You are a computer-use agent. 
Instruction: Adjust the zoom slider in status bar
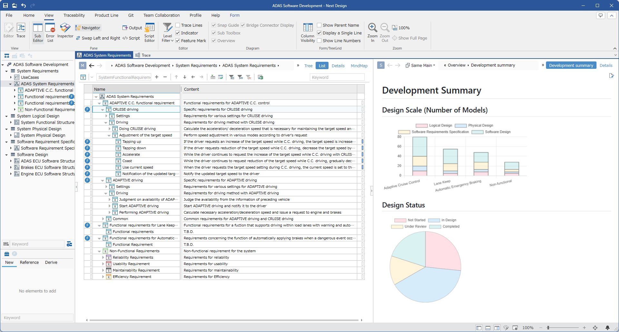548,327
